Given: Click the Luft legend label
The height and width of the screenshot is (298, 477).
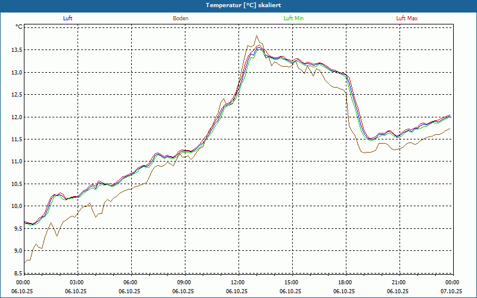Looking at the screenshot, I should pos(68,18).
